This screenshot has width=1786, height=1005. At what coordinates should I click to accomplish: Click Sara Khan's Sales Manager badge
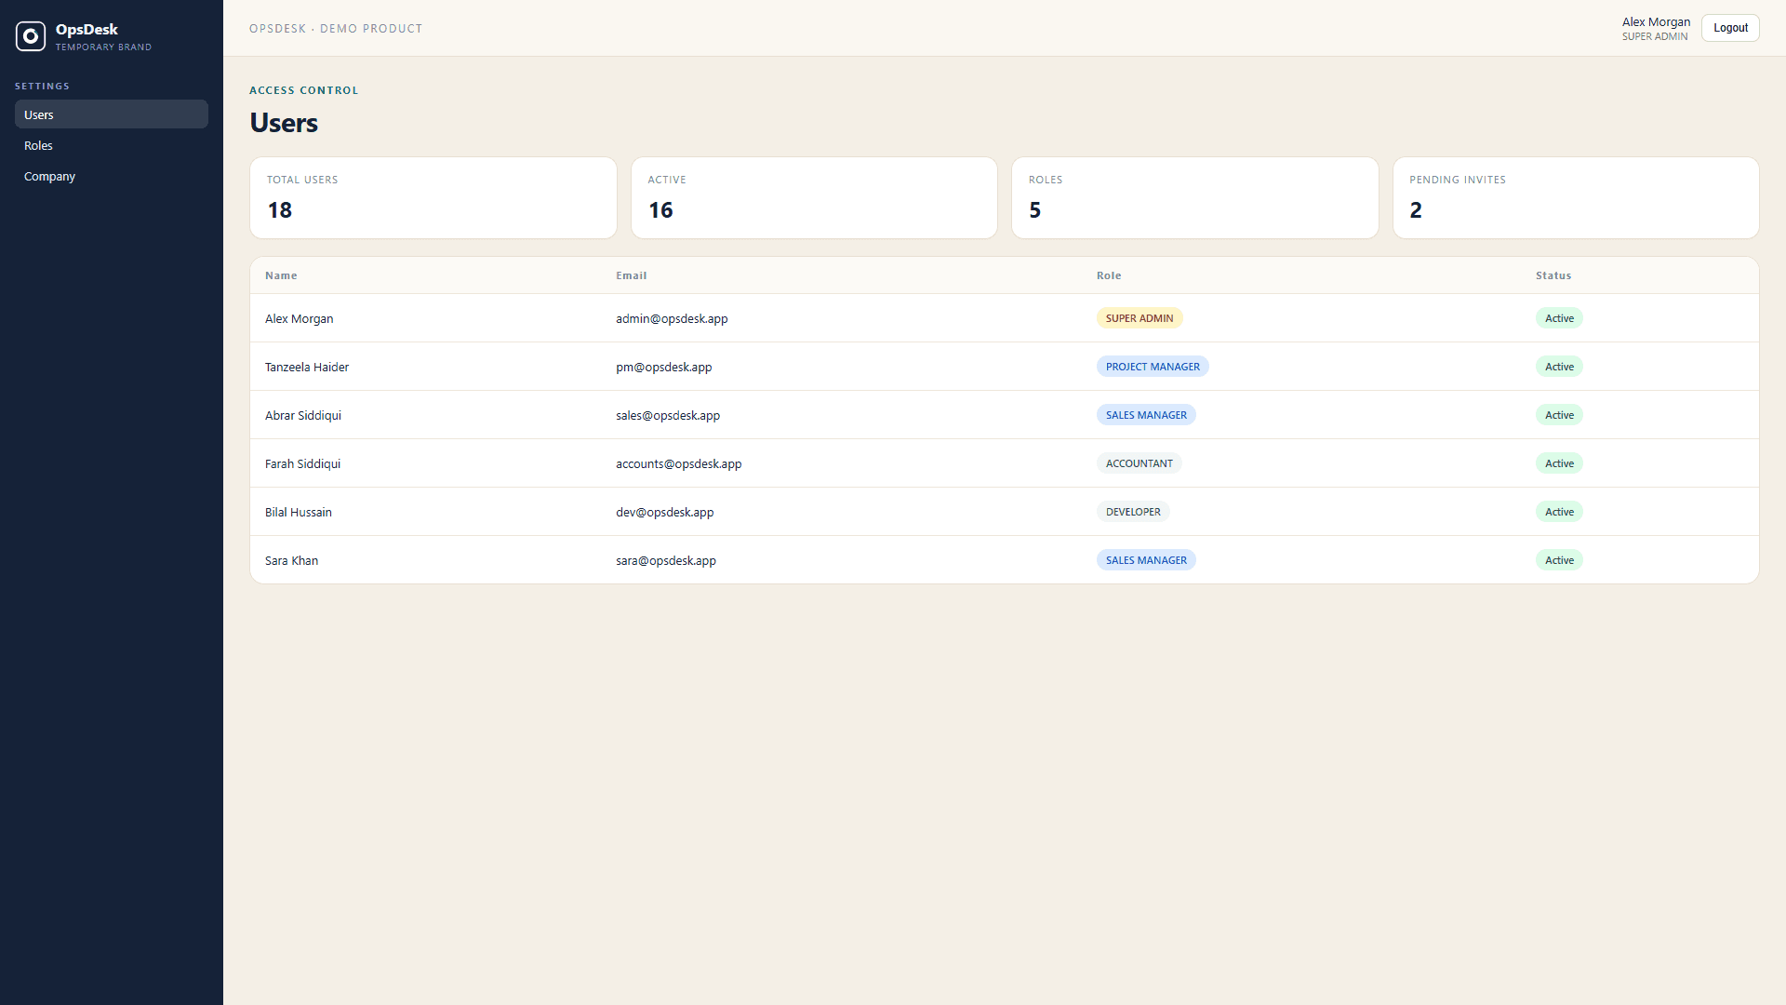(x=1146, y=560)
